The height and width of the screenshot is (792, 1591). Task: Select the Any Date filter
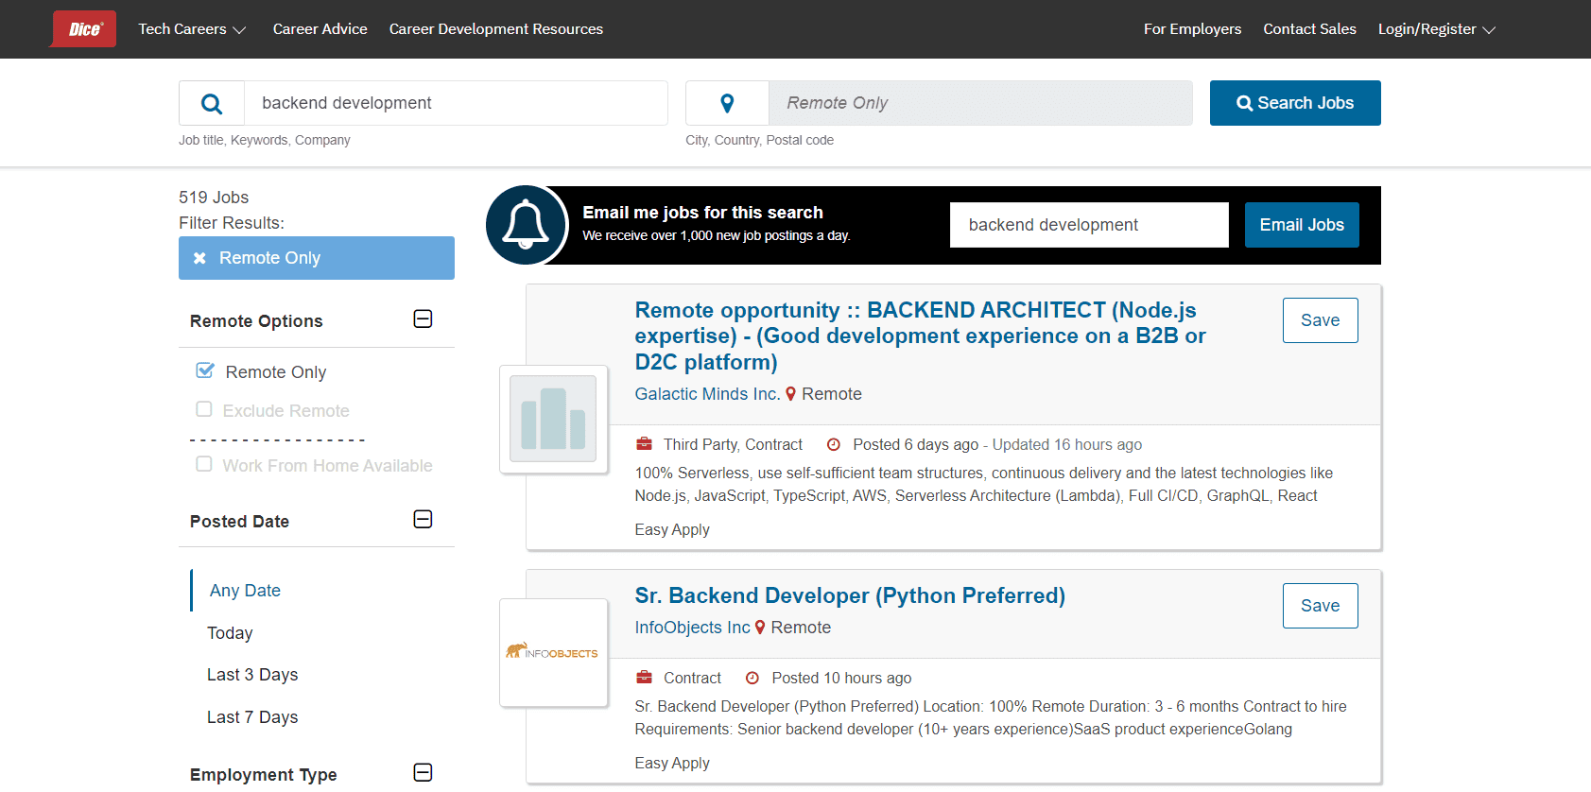click(x=246, y=591)
